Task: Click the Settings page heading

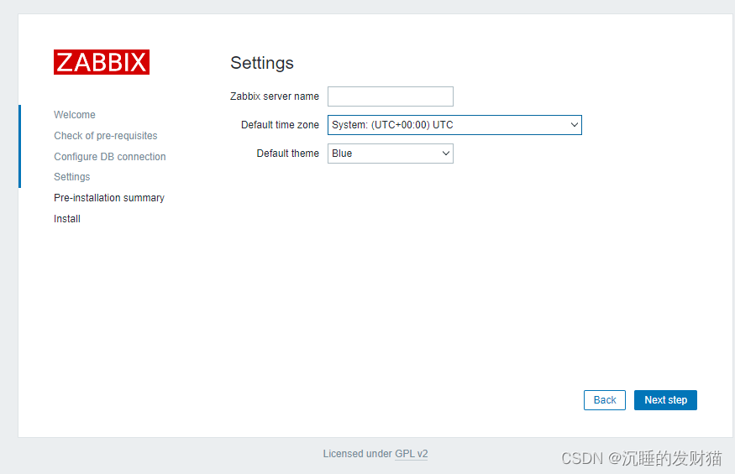Action: (262, 63)
